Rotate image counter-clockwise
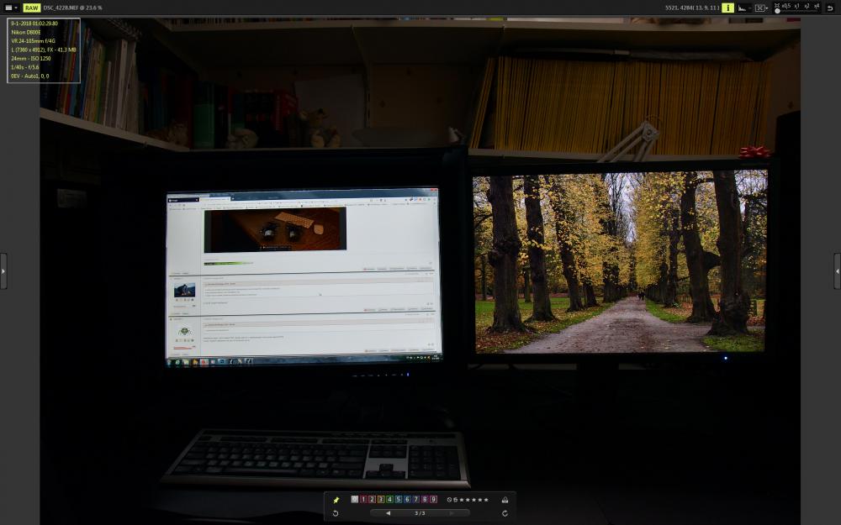This screenshot has height=525, width=841. click(336, 513)
